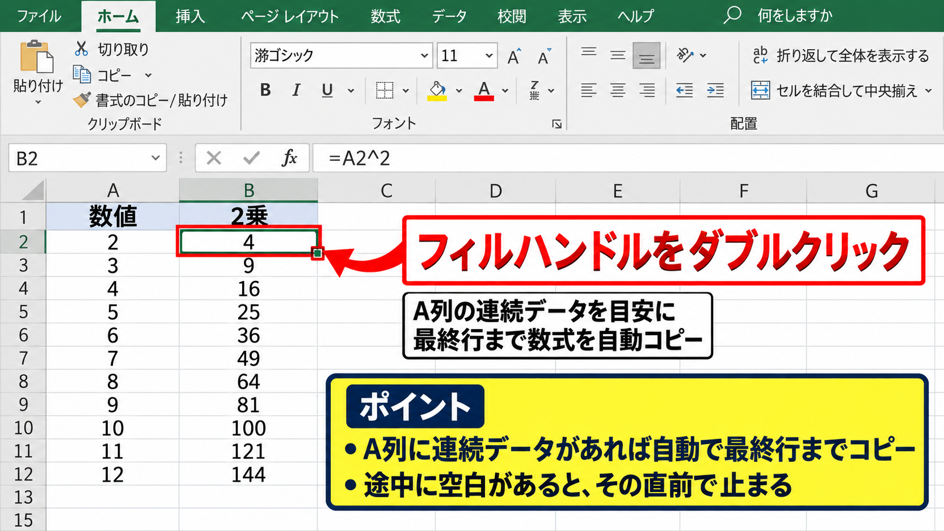The image size is (944, 531).
Task: Toggle align left
Action: [x=589, y=90]
